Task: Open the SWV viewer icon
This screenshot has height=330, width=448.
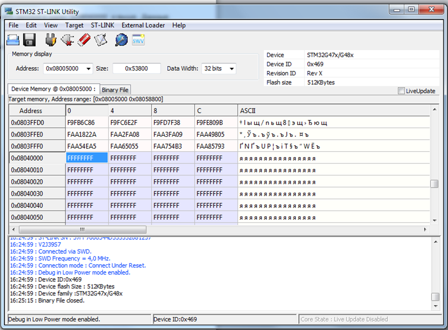Action: [138, 40]
